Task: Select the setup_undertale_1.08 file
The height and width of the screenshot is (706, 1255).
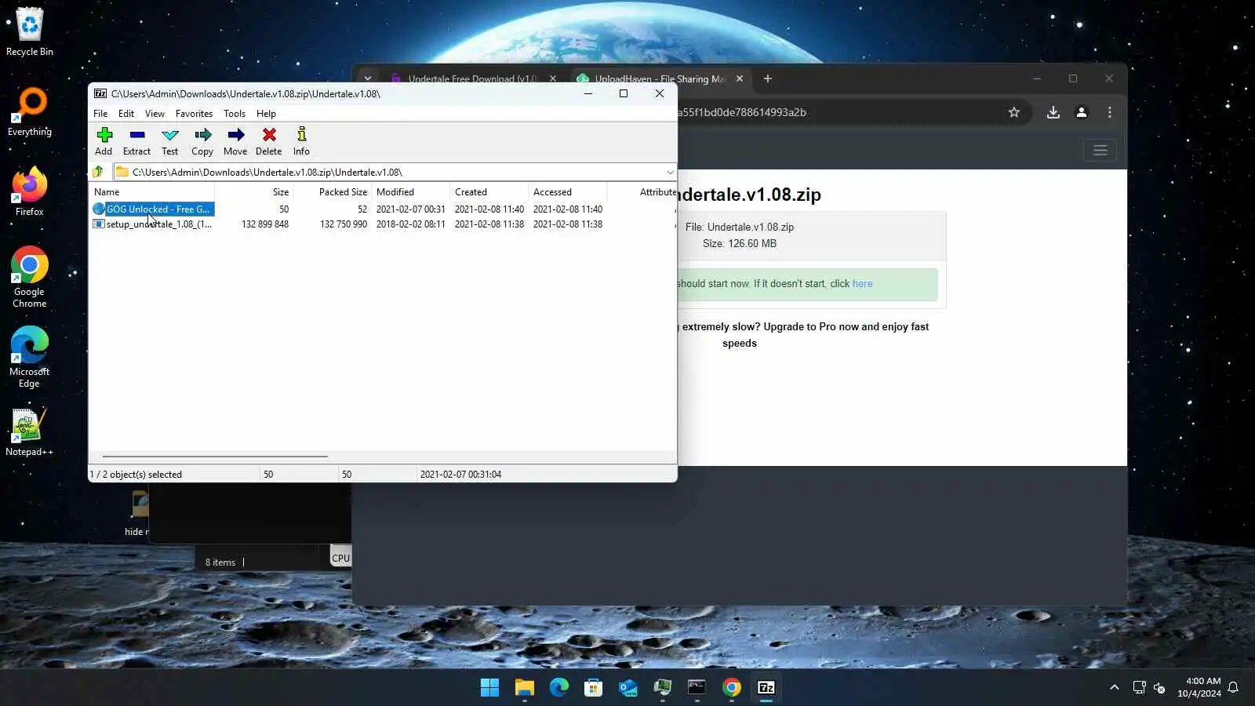Action: point(383,224)
